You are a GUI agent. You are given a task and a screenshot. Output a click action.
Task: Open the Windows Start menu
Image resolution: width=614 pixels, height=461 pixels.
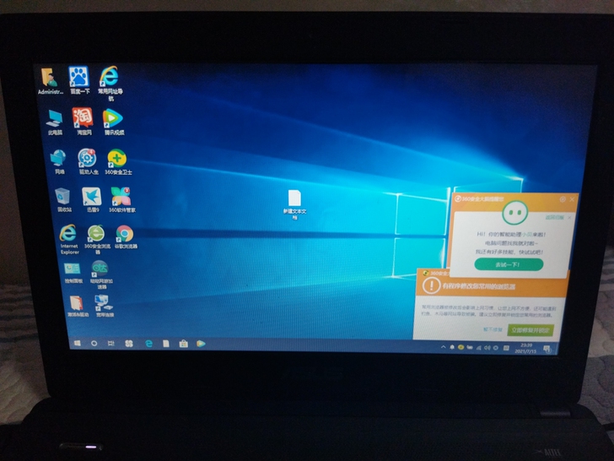77,344
